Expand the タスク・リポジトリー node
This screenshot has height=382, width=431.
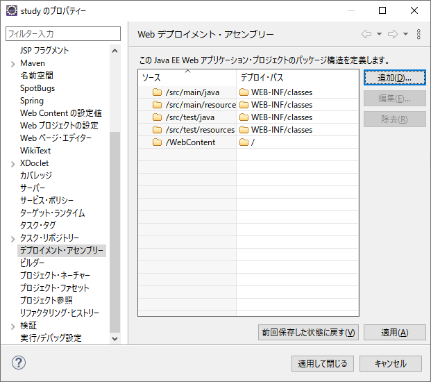click(12, 239)
